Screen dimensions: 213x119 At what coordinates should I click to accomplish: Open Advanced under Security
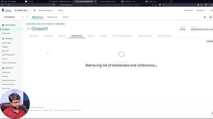coord(6,88)
